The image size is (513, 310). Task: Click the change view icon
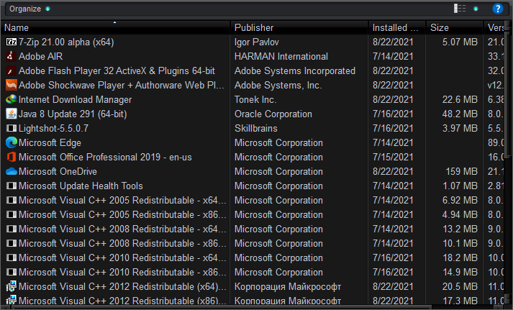[460, 9]
